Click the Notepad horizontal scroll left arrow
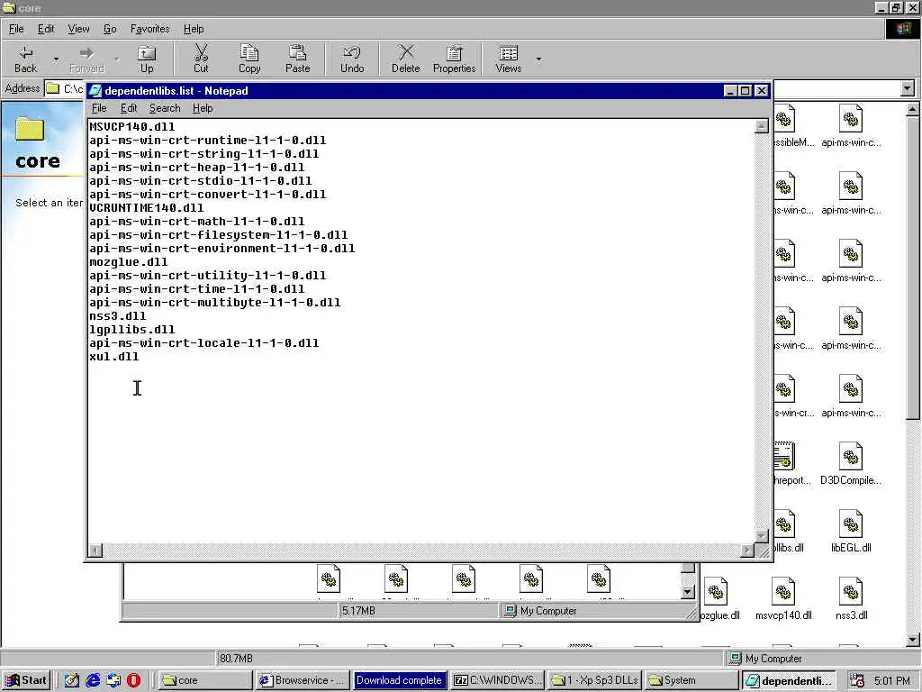This screenshot has width=922, height=692. 95,551
